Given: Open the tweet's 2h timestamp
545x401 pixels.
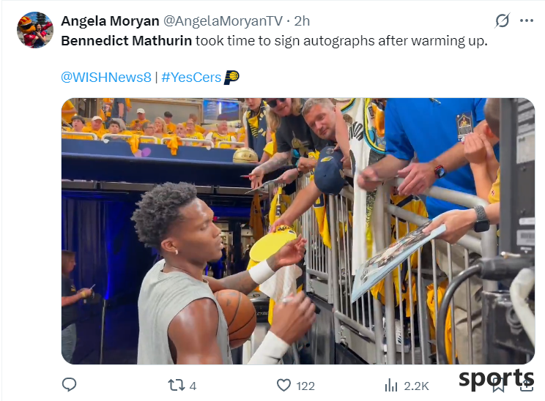Looking at the screenshot, I should pos(302,21).
